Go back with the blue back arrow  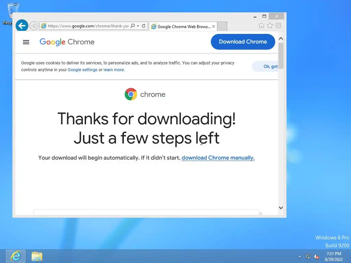pos(22,26)
